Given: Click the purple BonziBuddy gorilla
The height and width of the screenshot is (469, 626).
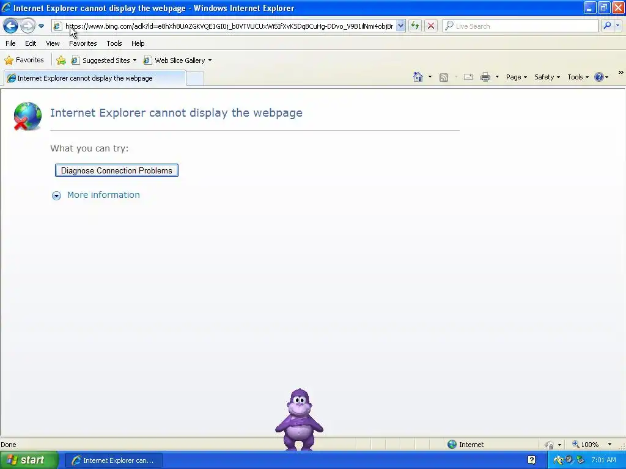Looking at the screenshot, I should pyautogui.click(x=299, y=420).
